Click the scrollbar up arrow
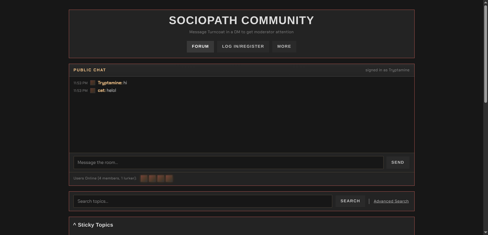Screen dimensions: 488x235 click(x=485, y=2)
